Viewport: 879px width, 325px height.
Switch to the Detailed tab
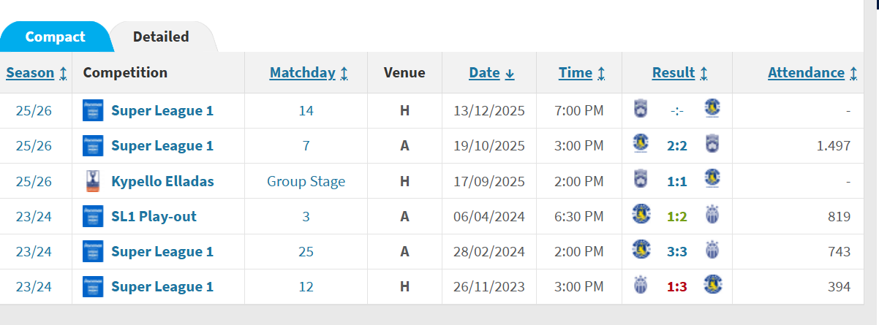pyautogui.click(x=161, y=37)
